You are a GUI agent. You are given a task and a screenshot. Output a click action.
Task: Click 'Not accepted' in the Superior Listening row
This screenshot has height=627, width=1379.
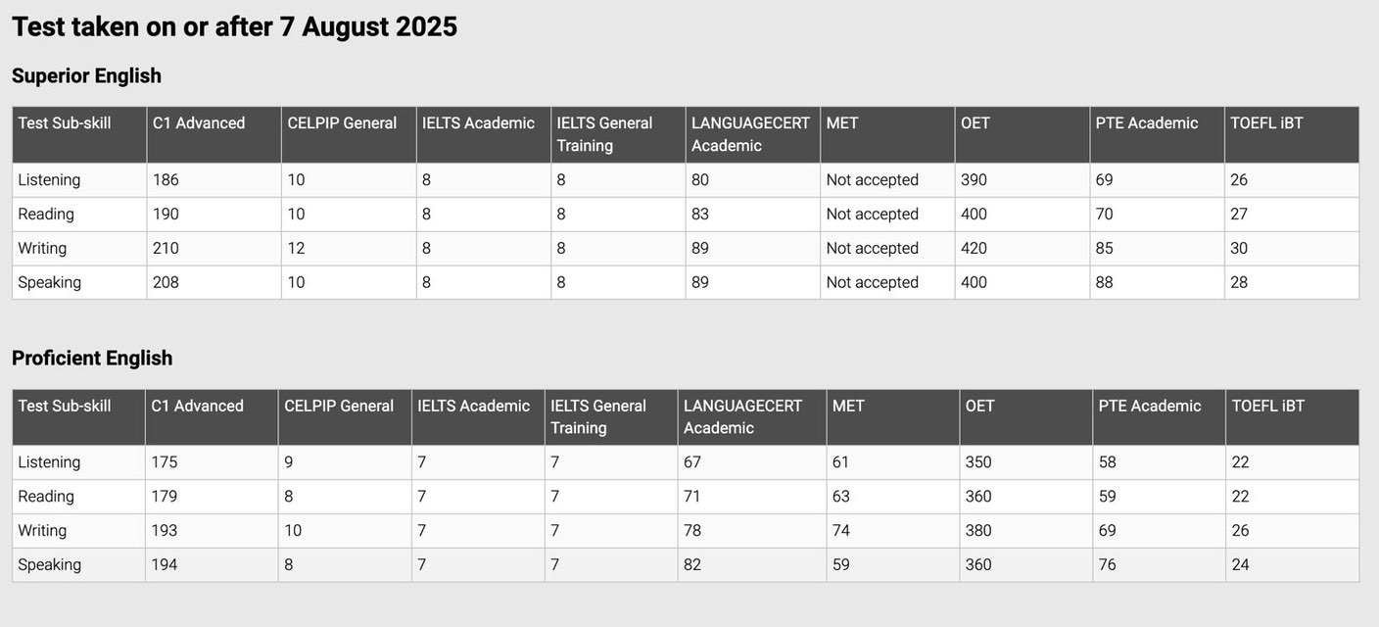pyautogui.click(x=872, y=180)
